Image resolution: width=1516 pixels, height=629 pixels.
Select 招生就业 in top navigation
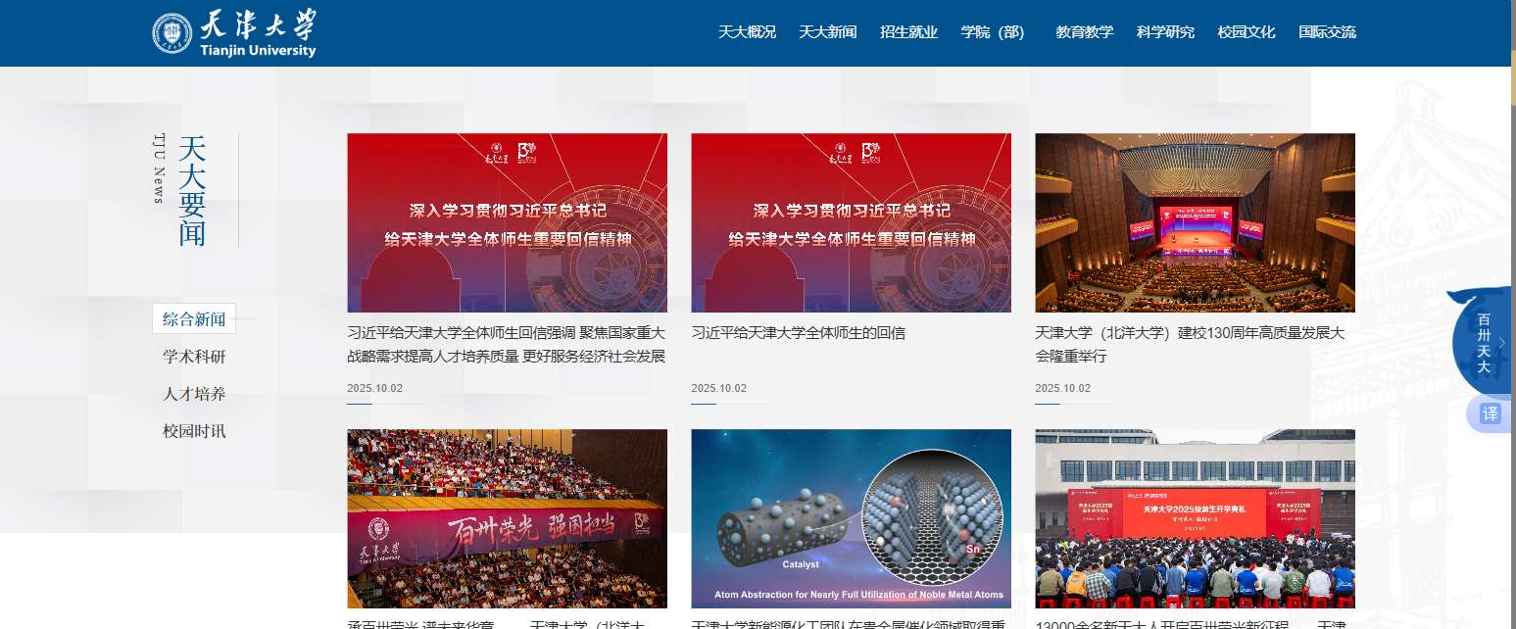(x=908, y=31)
